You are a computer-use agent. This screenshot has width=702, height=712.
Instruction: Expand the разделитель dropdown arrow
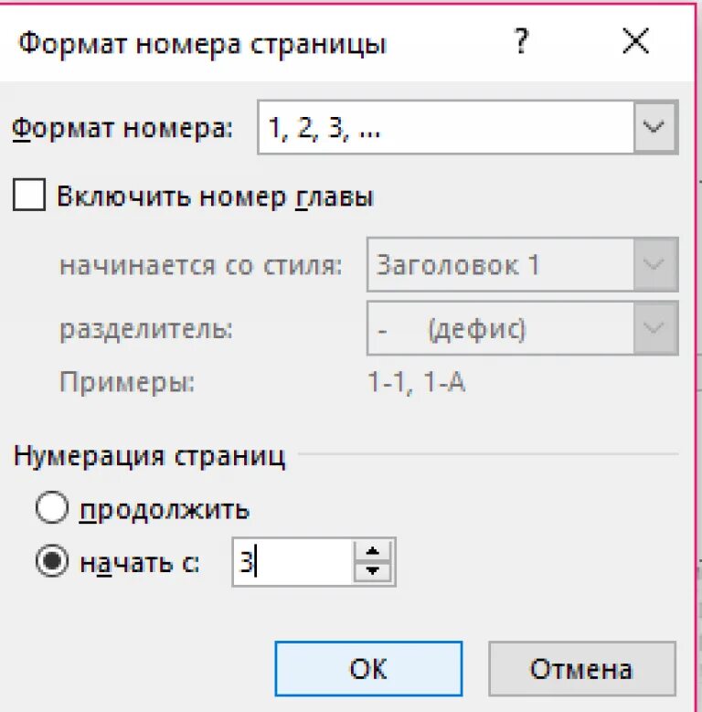[x=655, y=328]
